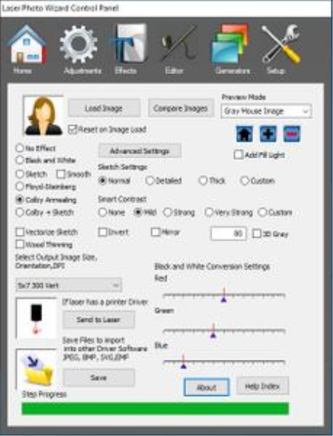Click the About button

206,387
